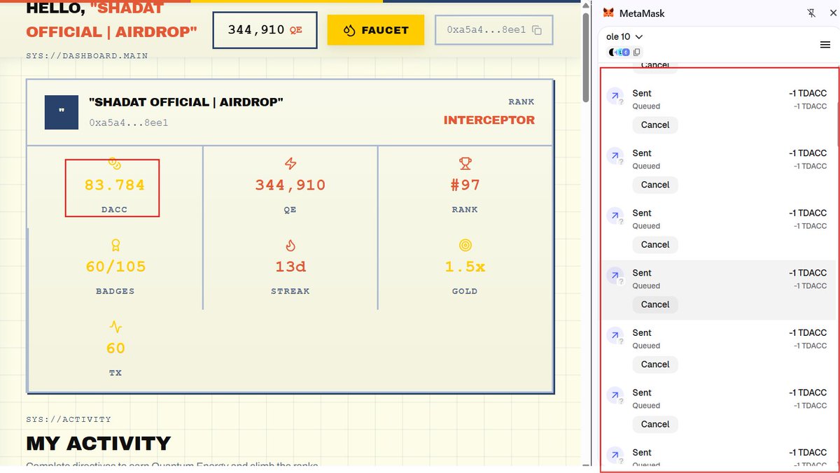The height and width of the screenshot is (473, 840).
Task: Click the DACC coins icon
Action: pos(115,164)
